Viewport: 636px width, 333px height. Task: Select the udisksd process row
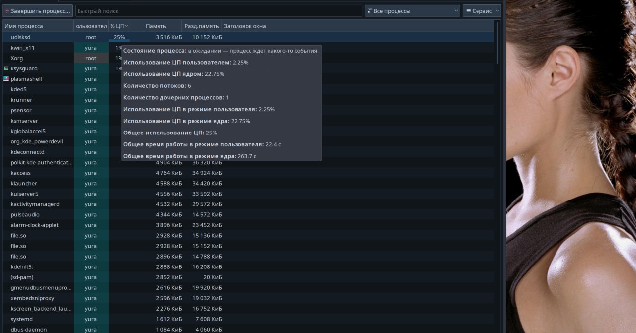248,37
